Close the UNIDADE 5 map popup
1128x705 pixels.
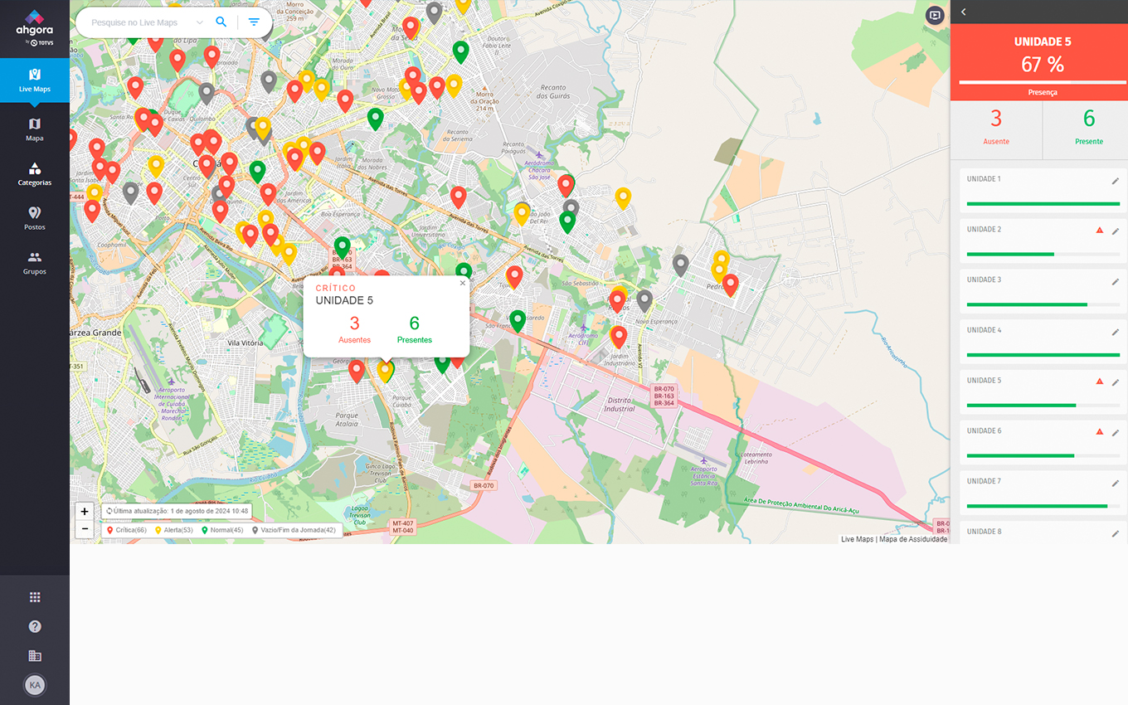[x=463, y=283]
